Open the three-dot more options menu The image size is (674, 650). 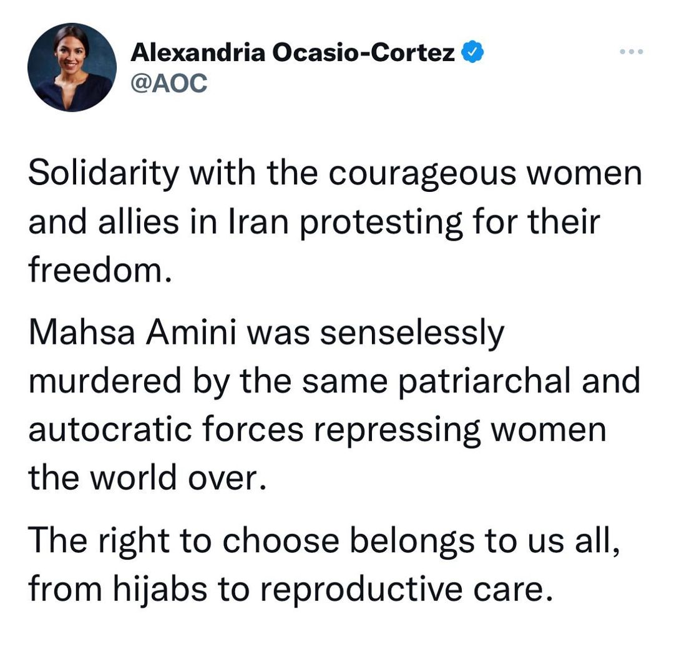click(631, 52)
